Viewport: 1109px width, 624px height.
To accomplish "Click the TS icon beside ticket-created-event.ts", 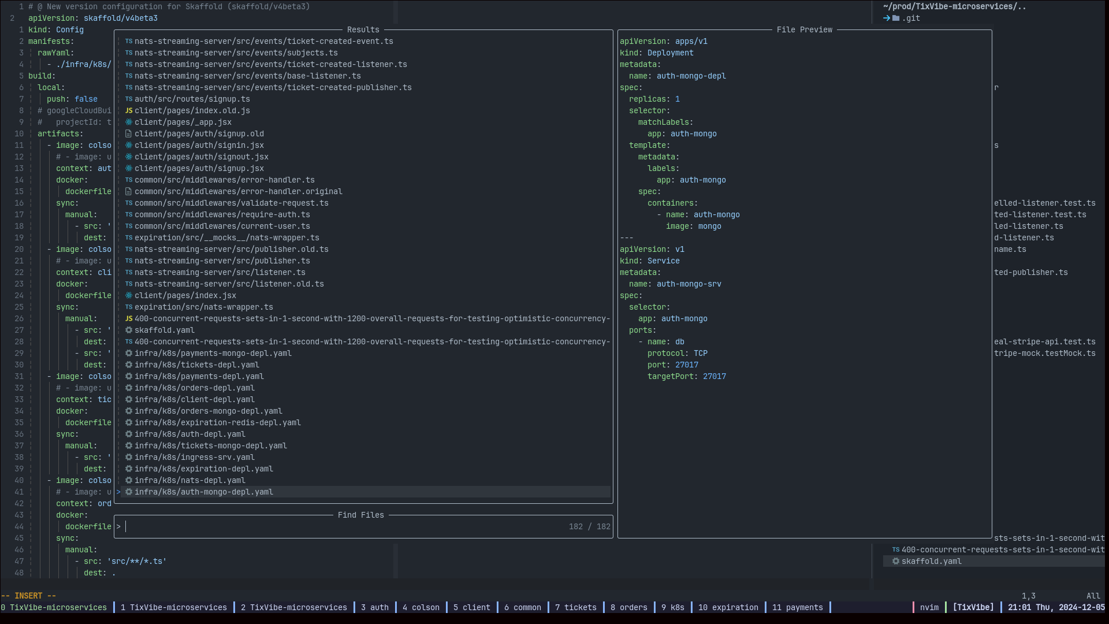I will point(129,41).
